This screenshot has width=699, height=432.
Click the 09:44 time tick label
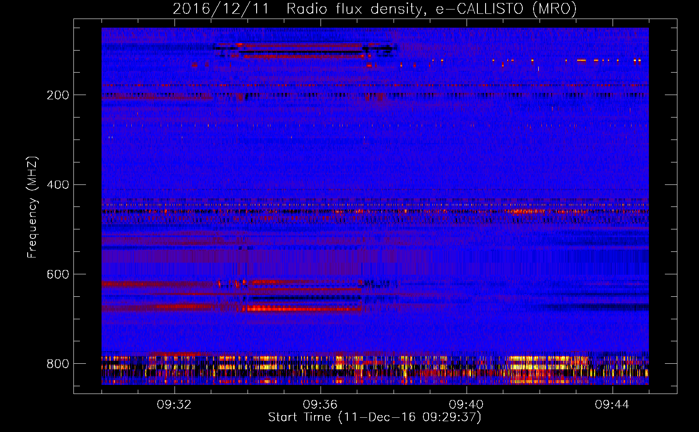(612, 405)
